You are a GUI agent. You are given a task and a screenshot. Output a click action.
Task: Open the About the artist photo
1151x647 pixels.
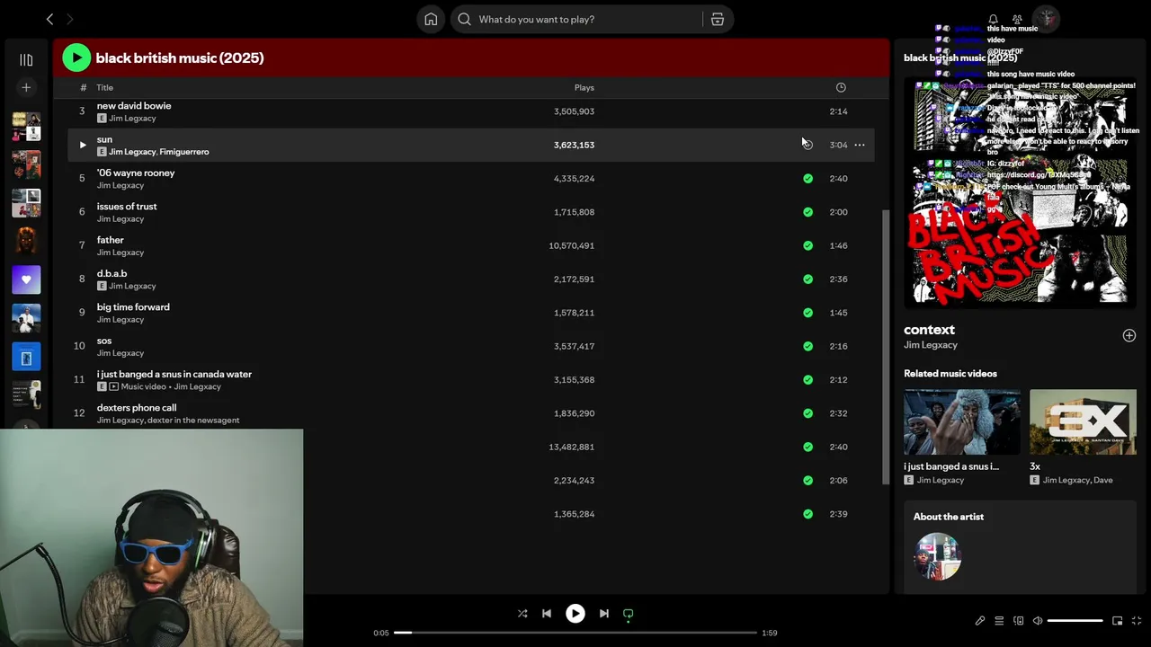937,557
